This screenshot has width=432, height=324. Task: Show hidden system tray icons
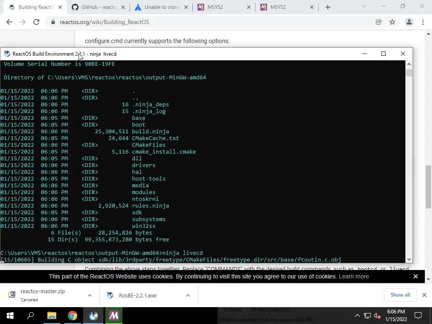coord(357,316)
